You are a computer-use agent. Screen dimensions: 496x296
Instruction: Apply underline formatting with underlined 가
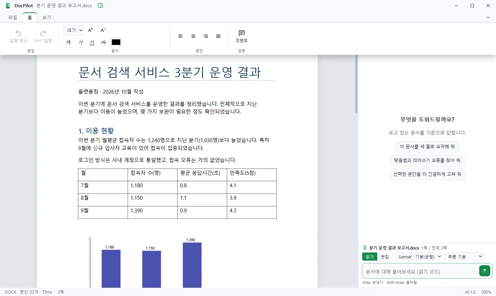92,42
